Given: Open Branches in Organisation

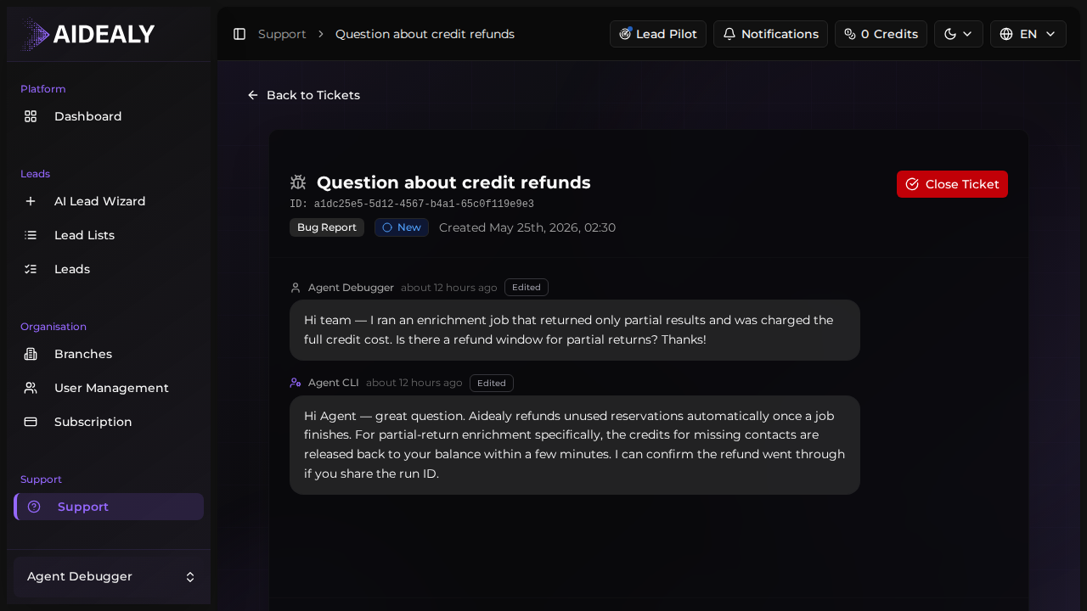Looking at the screenshot, I should click(109, 354).
